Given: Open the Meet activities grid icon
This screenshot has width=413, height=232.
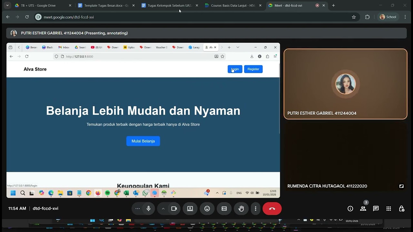Looking at the screenshot, I should click(389, 208).
